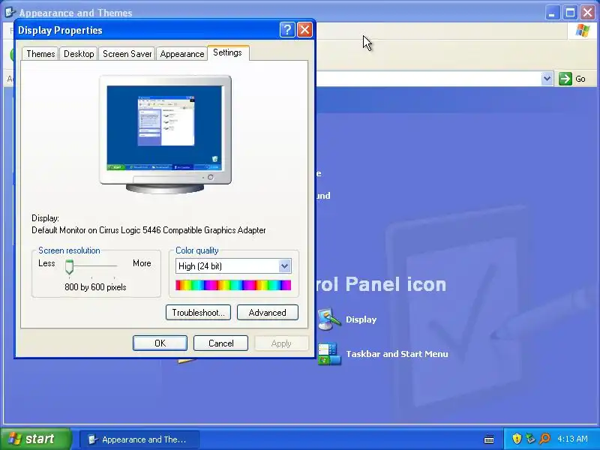Switch to the Themes tab
This screenshot has height=450, width=600.
(40, 54)
